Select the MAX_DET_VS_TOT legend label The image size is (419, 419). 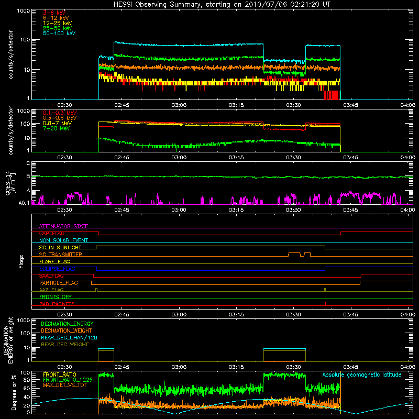[64, 385]
